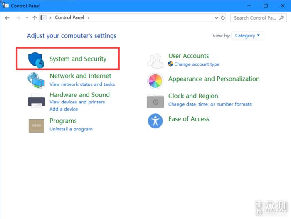Go back with the back arrow
This screenshot has height=219, width=291.
coord(7,18)
